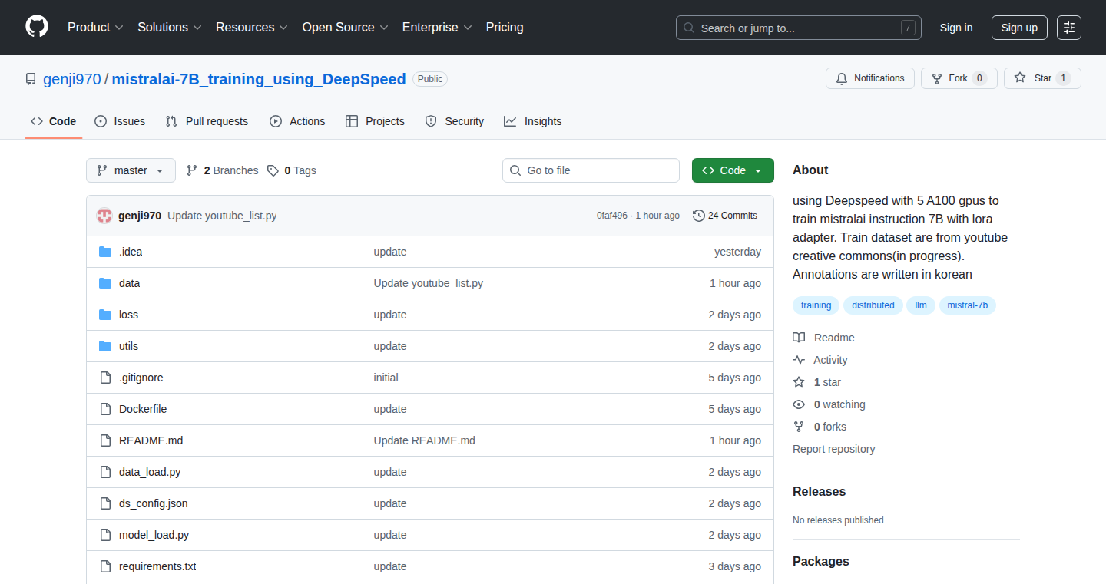Focus the Search or jump to field

[x=799, y=28]
